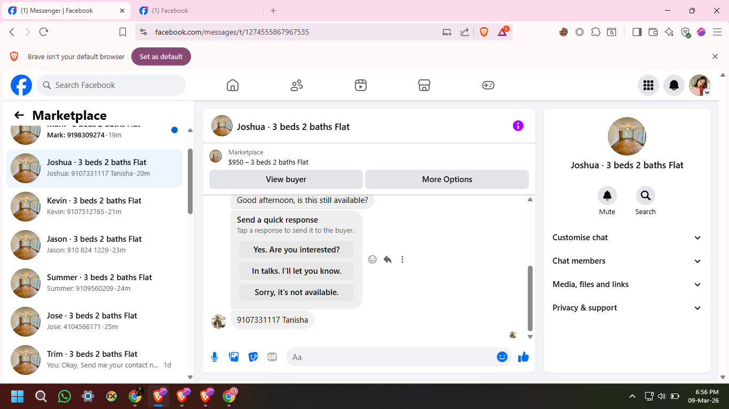Screen dimensions: 729x409
Task: Open Trim · 3 beds 2 baths Flat chat
Action: pyautogui.click(x=94, y=360)
